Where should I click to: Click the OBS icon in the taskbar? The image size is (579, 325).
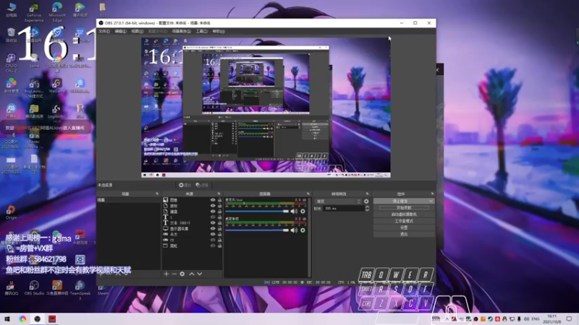click(38, 318)
